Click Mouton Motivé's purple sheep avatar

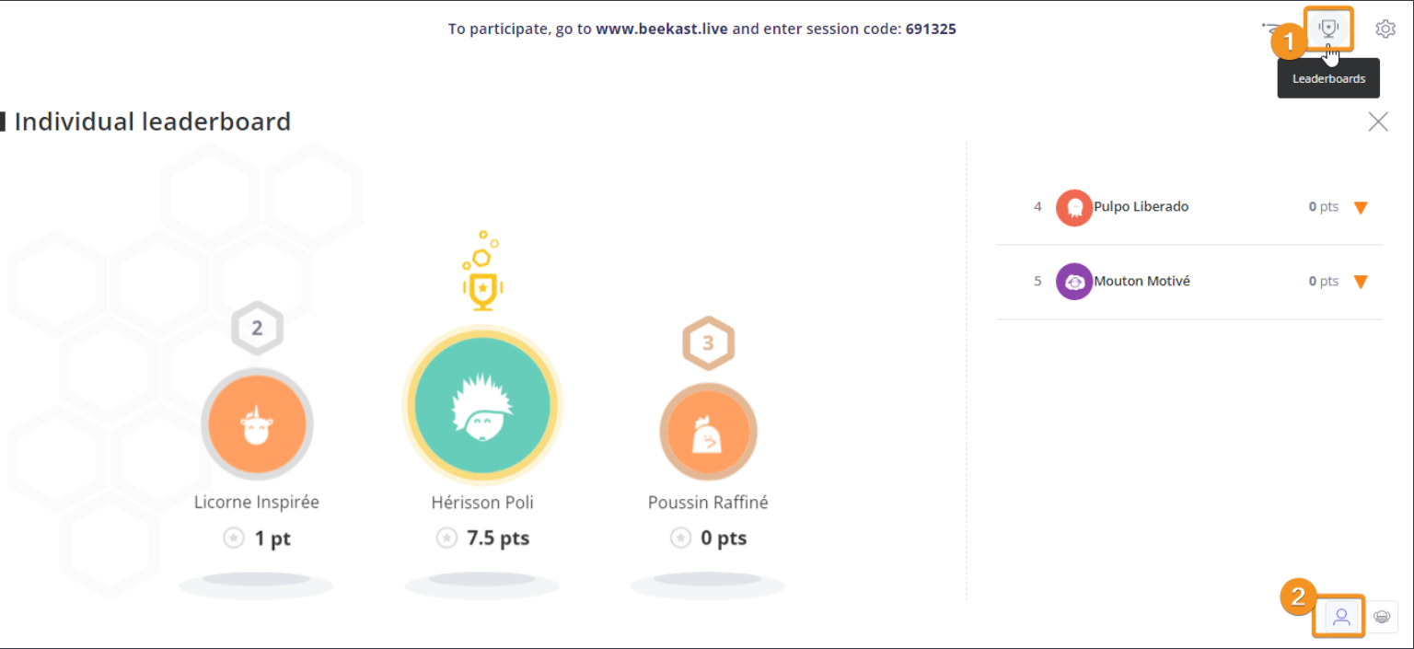tap(1073, 282)
